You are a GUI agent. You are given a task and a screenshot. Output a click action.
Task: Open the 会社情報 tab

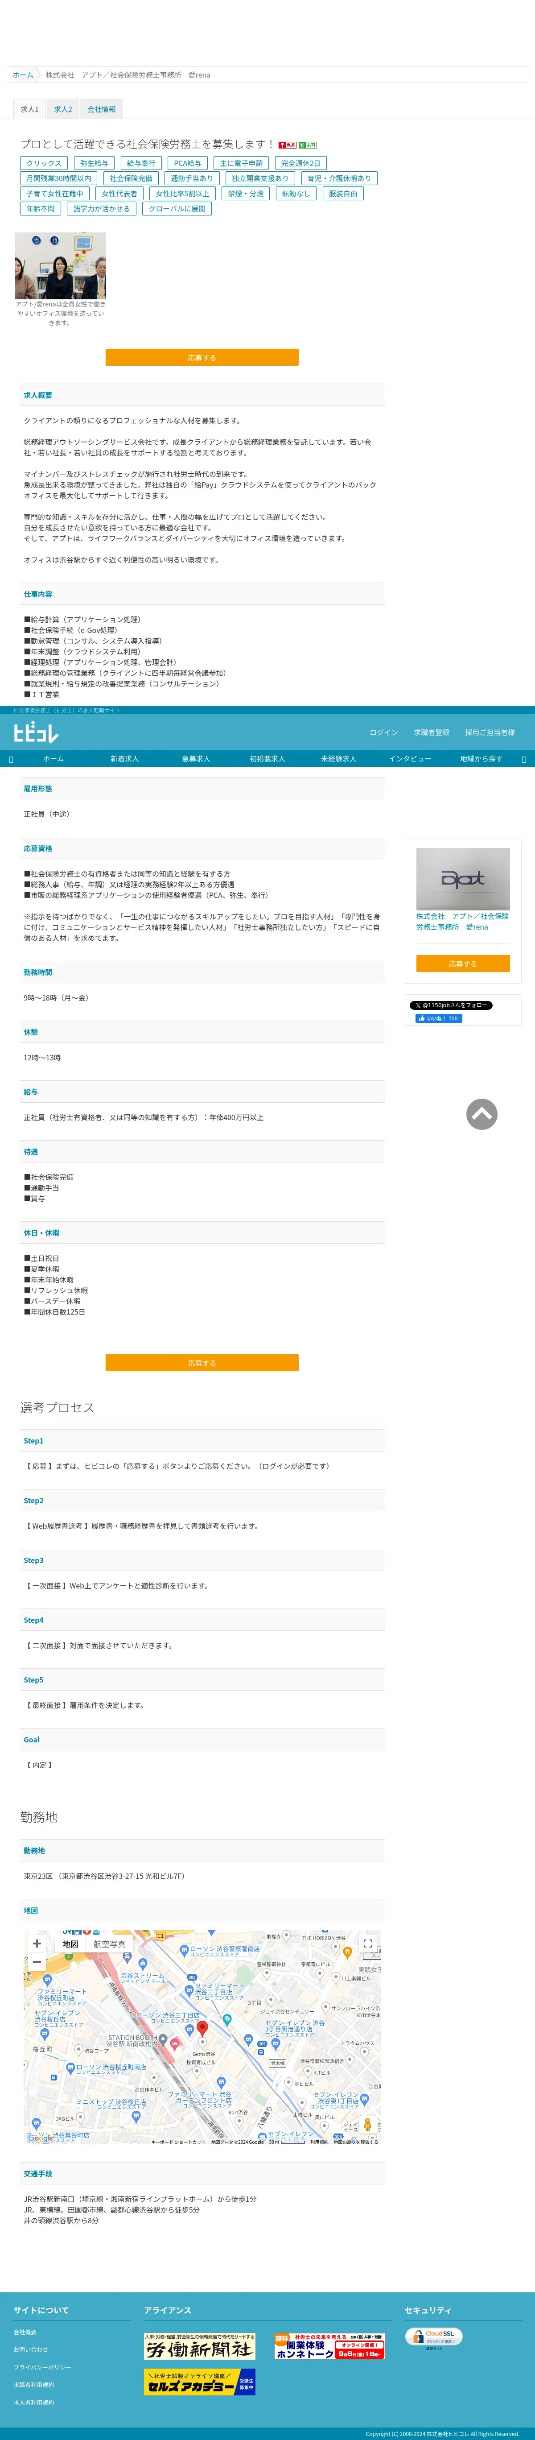tap(101, 109)
